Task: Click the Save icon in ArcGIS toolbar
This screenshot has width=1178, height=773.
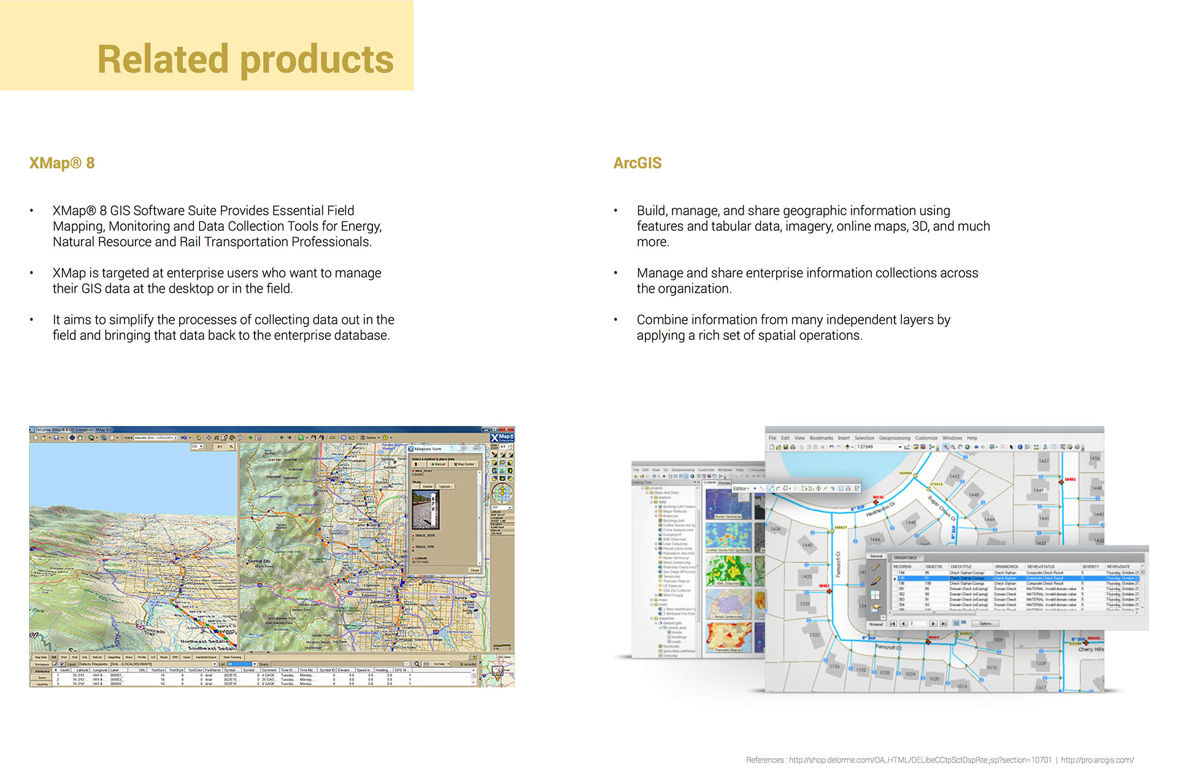Action: (x=786, y=447)
